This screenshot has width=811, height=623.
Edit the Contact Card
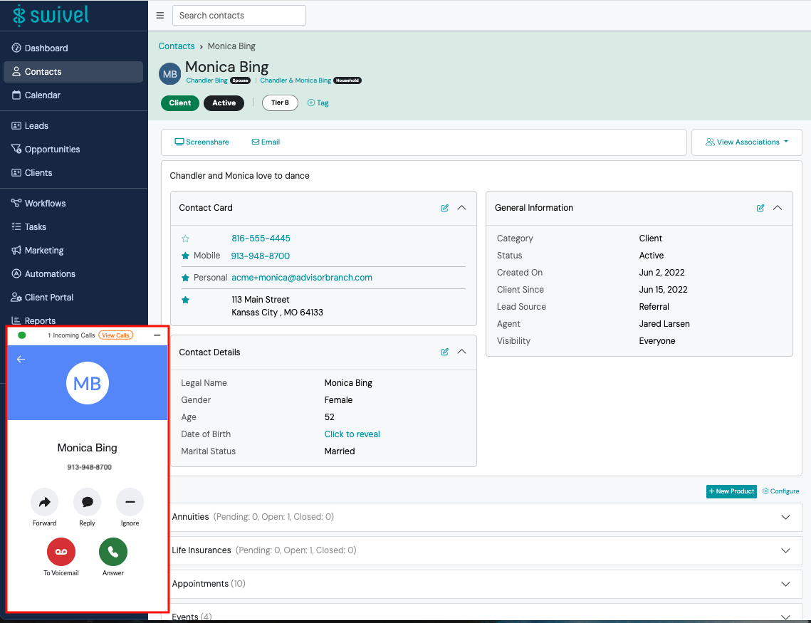click(x=444, y=208)
